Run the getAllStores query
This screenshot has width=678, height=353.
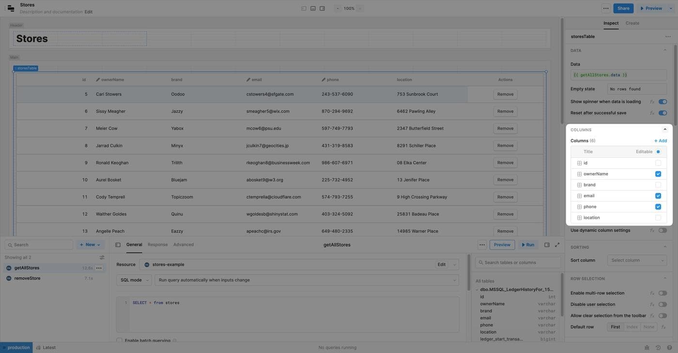point(527,245)
